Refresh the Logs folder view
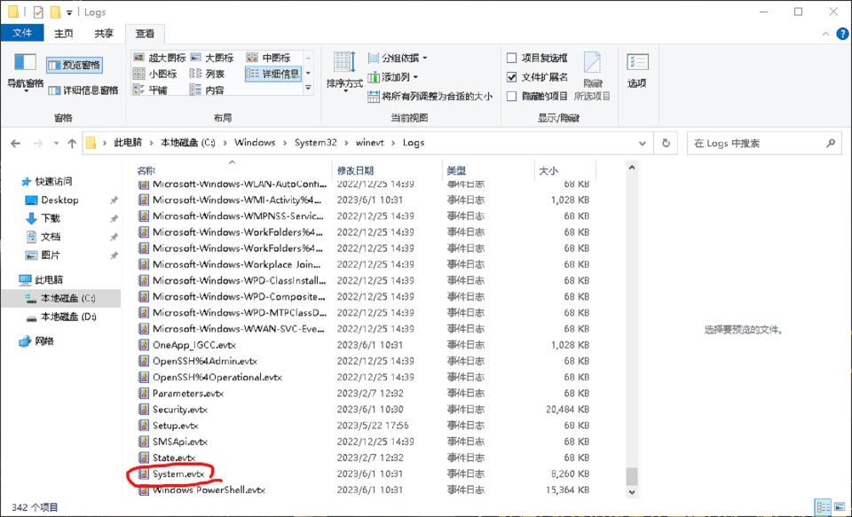This screenshot has height=517, width=852. tap(667, 143)
